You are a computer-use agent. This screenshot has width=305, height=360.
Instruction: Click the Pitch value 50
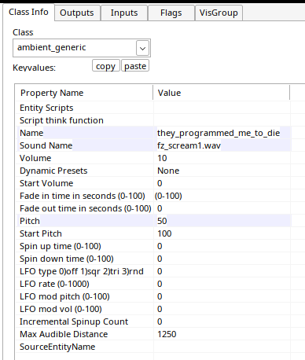point(162,221)
